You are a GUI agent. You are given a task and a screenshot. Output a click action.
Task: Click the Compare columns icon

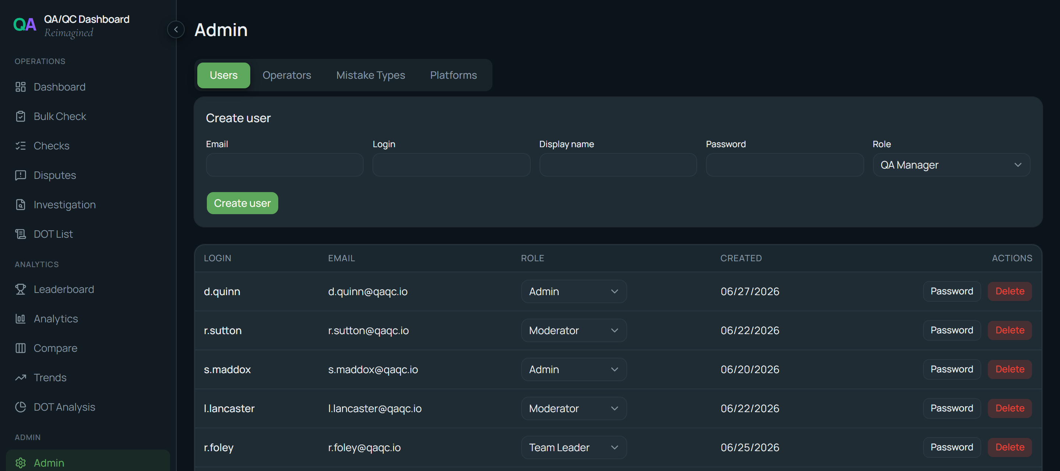[x=21, y=348]
